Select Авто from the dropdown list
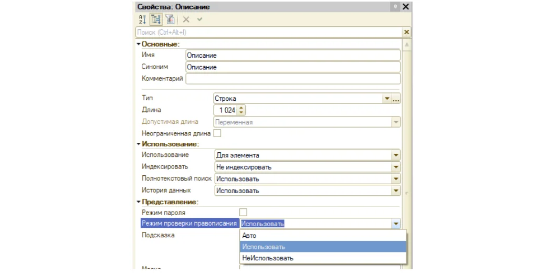This screenshot has height=274, width=557. [323, 236]
